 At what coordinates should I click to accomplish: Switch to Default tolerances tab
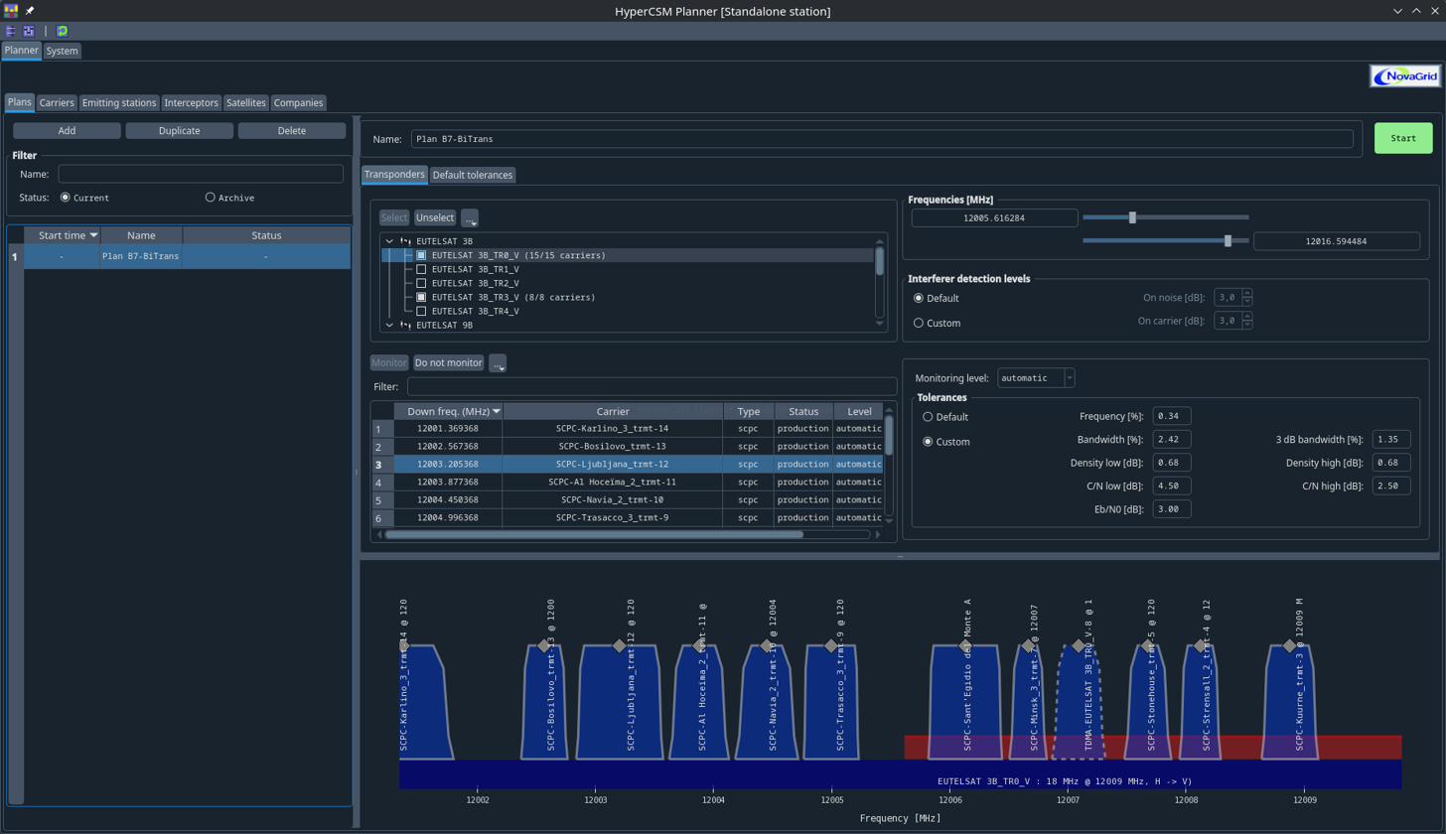pyautogui.click(x=473, y=175)
